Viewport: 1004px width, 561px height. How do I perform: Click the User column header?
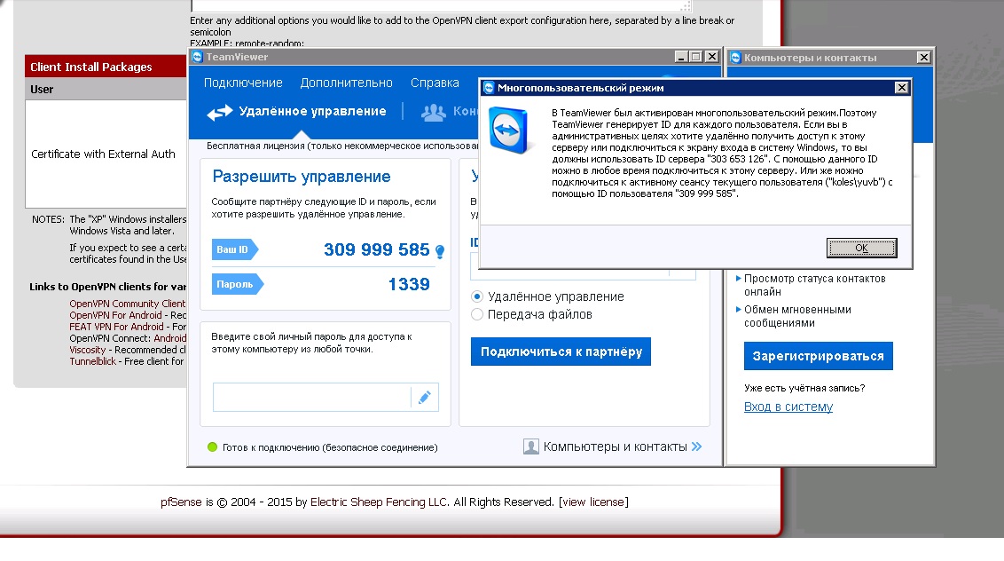coord(42,89)
